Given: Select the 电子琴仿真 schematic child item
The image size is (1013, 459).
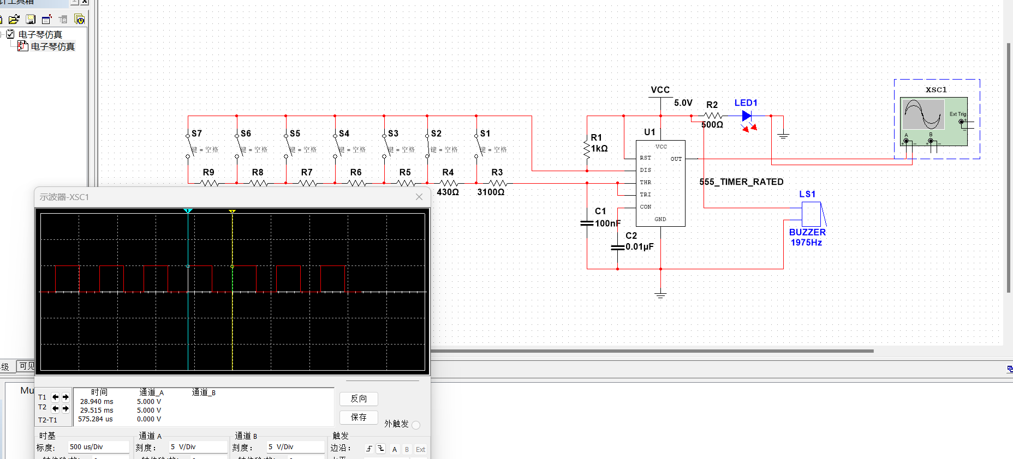Looking at the screenshot, I should [52, 47].
